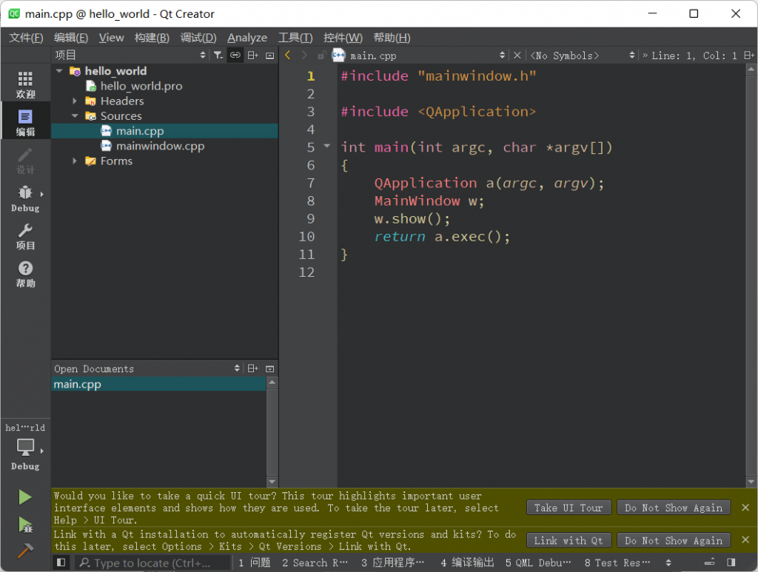Open the main.cpp file selector dropdown
The width and height of the screenshot is (758, 572).
(x=503, y=55)
